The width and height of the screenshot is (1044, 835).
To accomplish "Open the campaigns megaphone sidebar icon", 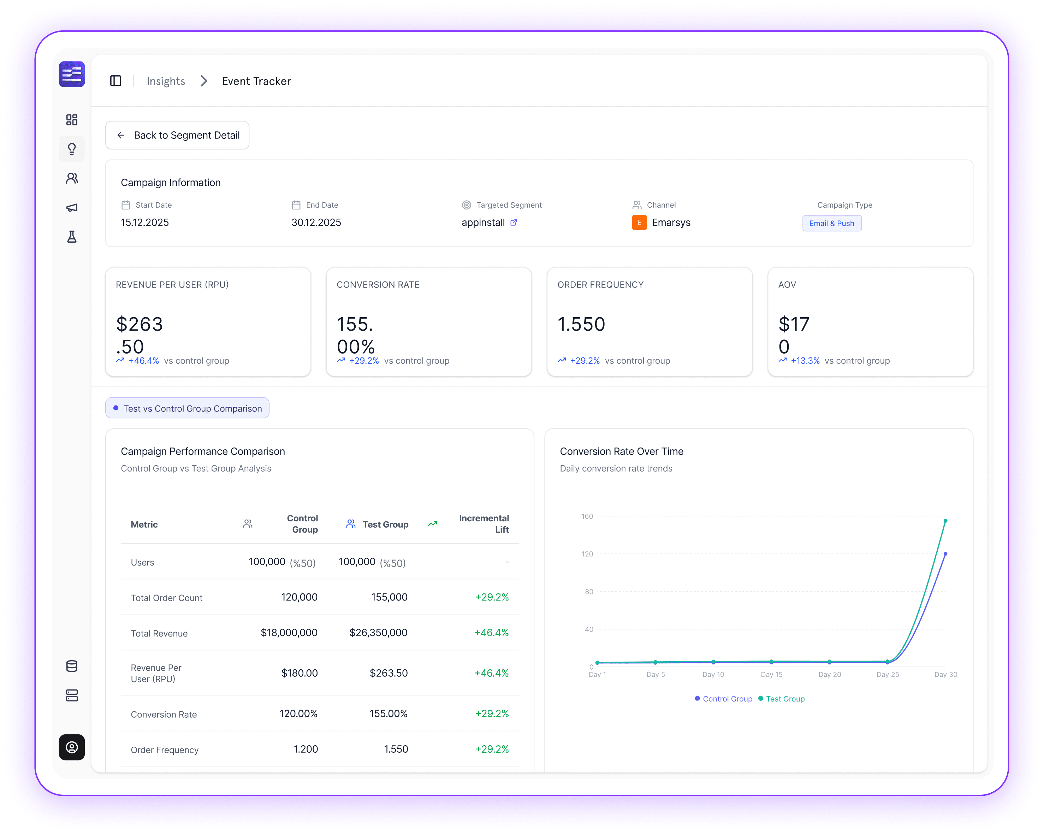I will tap(72, 208).
